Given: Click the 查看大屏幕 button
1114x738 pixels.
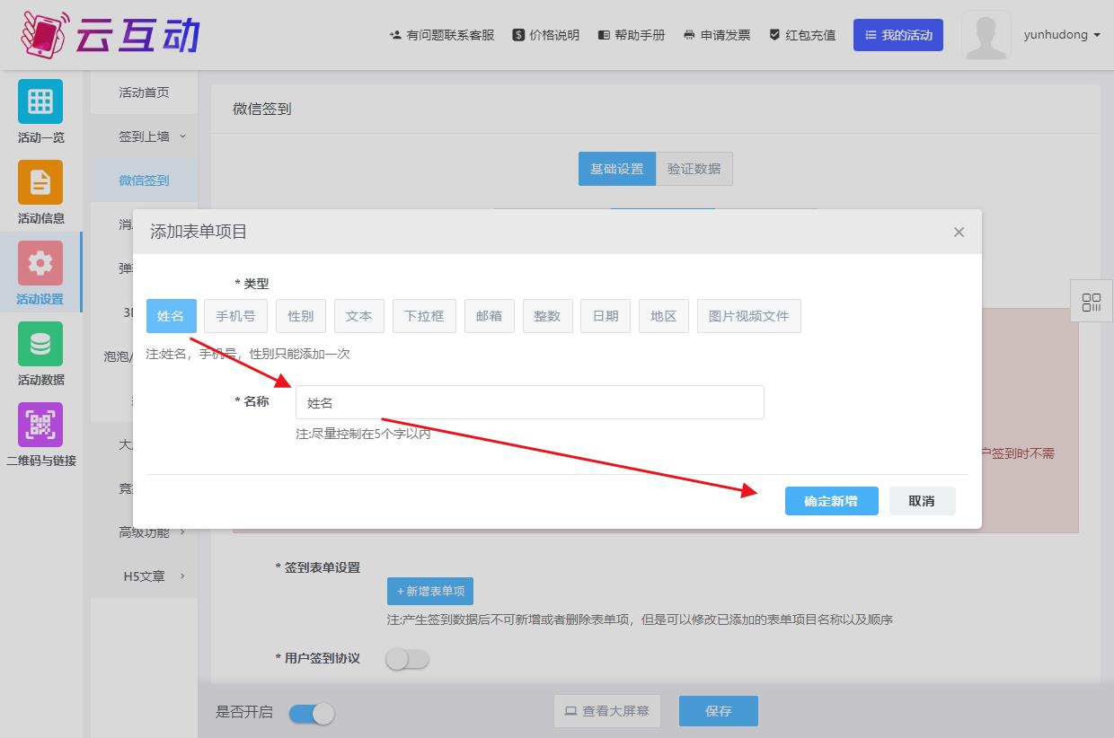Looking at the screenshot, I should pos(607,711).
